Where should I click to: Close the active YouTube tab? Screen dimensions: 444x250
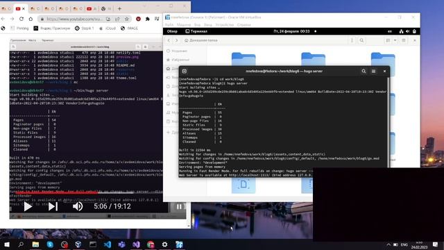click(24, 9)
